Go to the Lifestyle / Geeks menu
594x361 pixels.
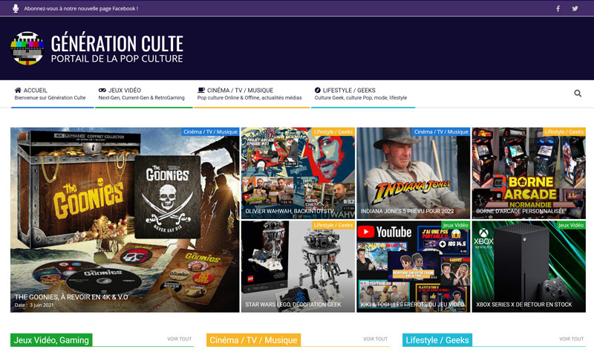coord(360,94)
